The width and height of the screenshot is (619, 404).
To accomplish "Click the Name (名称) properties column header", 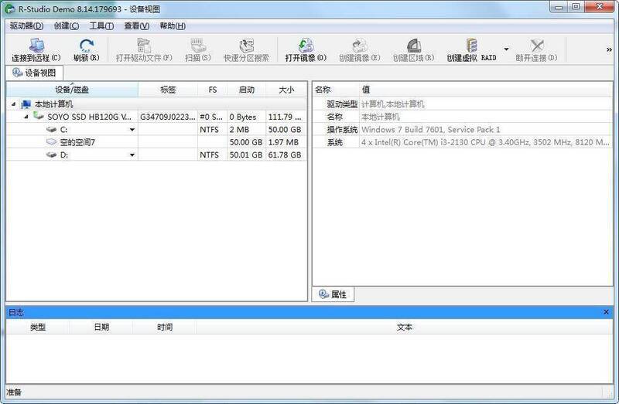I will [x=336, y=90].
